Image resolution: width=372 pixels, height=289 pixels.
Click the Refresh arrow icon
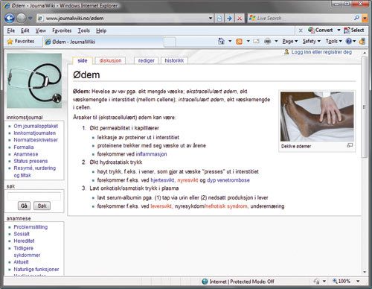tap(229, 18)
